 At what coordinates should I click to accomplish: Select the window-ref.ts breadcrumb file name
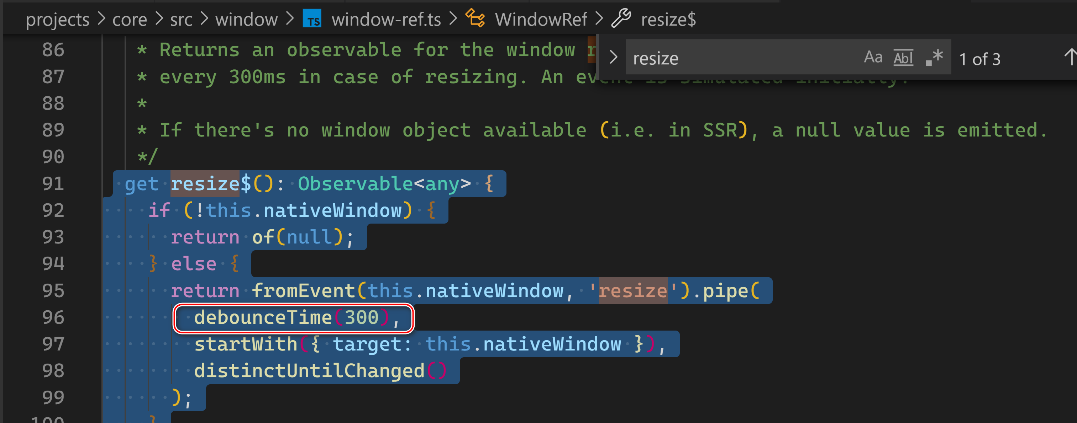click(x=386, y=20)
